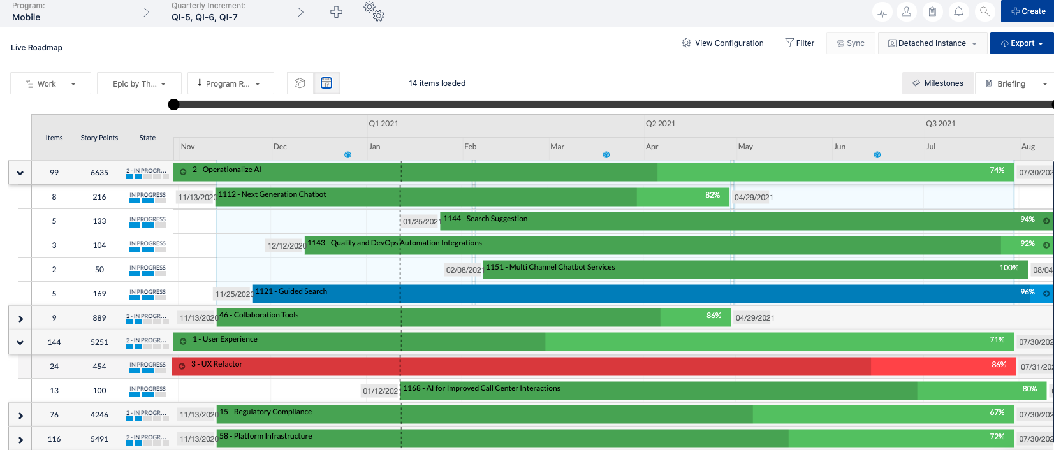Open the Program R... sort dropdown
Image resolution: width=1054 pixels, height=450 pixels.
(230, 83)
